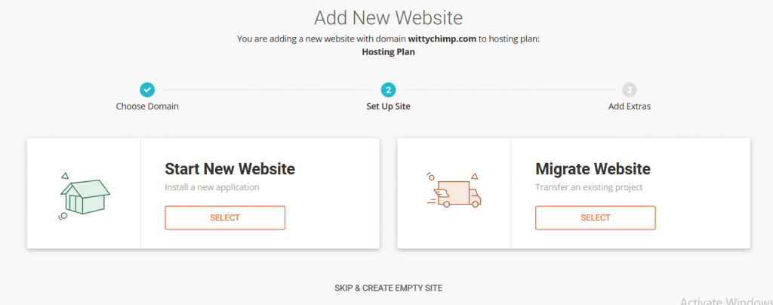Skip and create empty site
The height and width of the screenshot is (305, 773).
[389, 288]
